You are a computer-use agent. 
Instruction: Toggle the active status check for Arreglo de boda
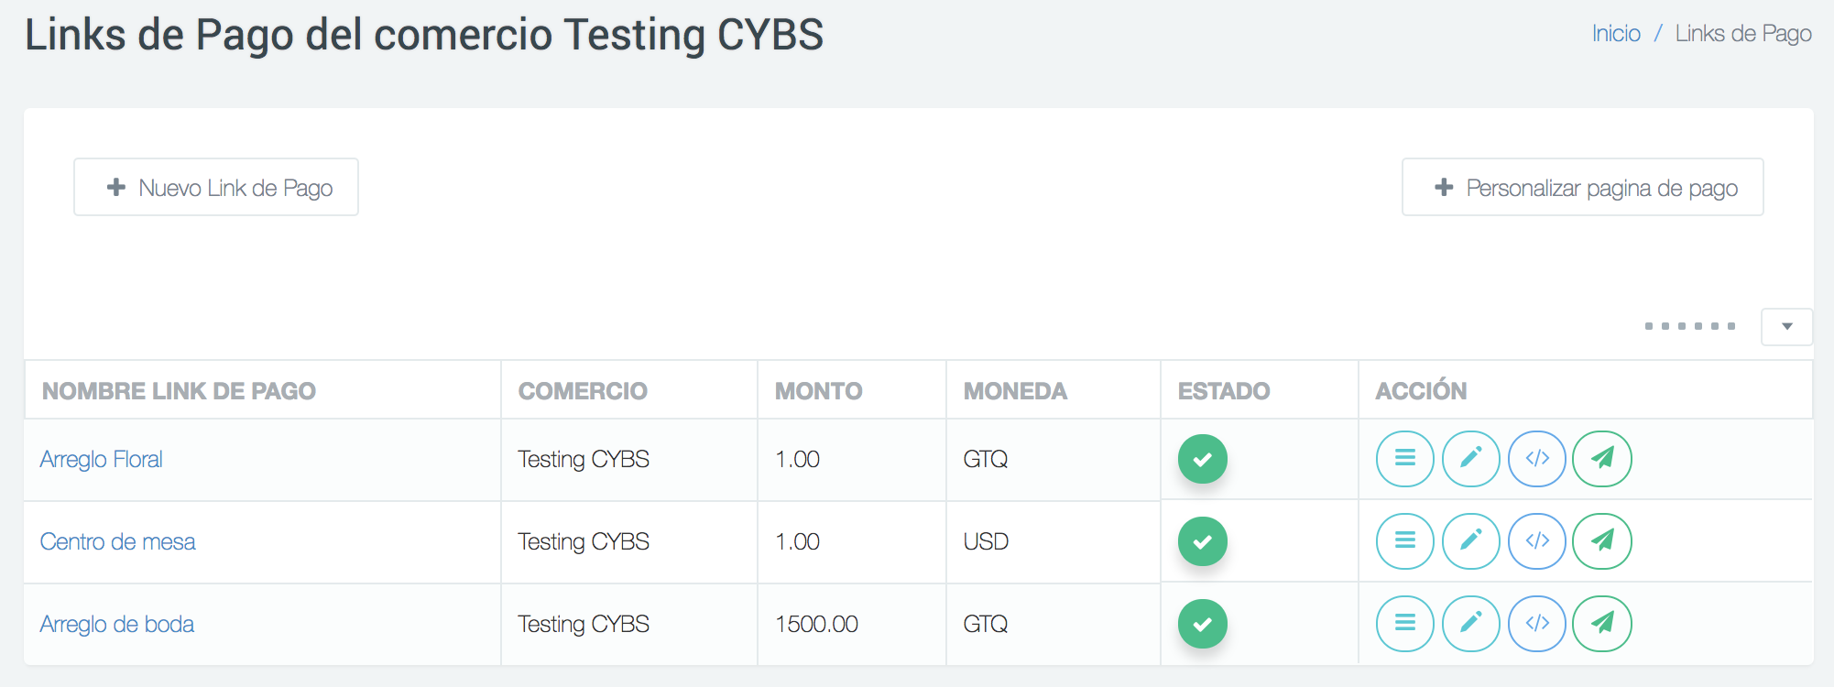click(x=1202, y=624)
